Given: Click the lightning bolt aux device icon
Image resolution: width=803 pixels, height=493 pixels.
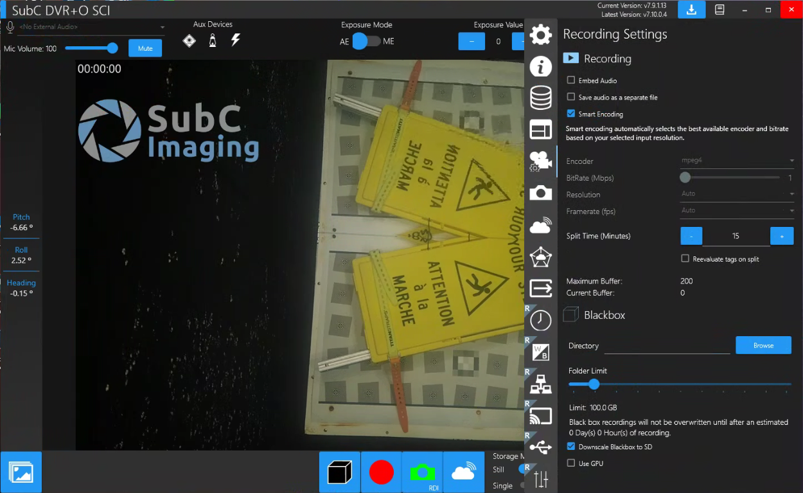Looking at the screenshot, I should [x=236, y=40].
